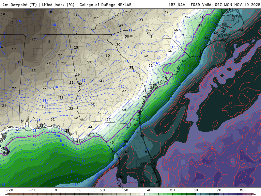Click the blue '9' contour label in the Gulf
The width and height of the screenshot is (261, 196).
[x=72, y=171]
